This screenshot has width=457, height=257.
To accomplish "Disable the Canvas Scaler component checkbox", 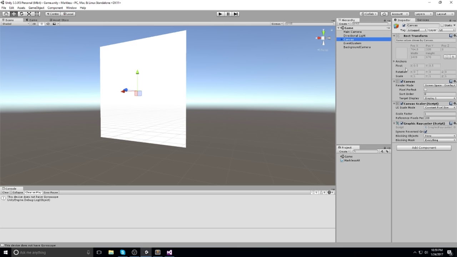I will click(x=402, y=104).
